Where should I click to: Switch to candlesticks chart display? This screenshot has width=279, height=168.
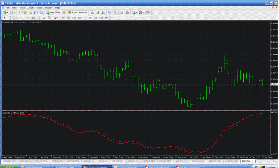pos(98,12)
